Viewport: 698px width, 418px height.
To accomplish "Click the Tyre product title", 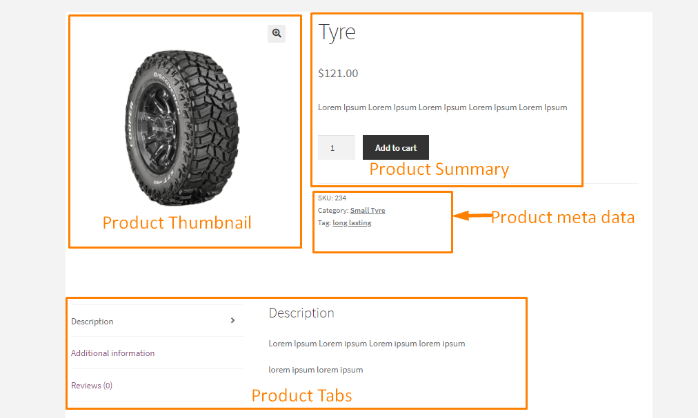I will [337, 32].
